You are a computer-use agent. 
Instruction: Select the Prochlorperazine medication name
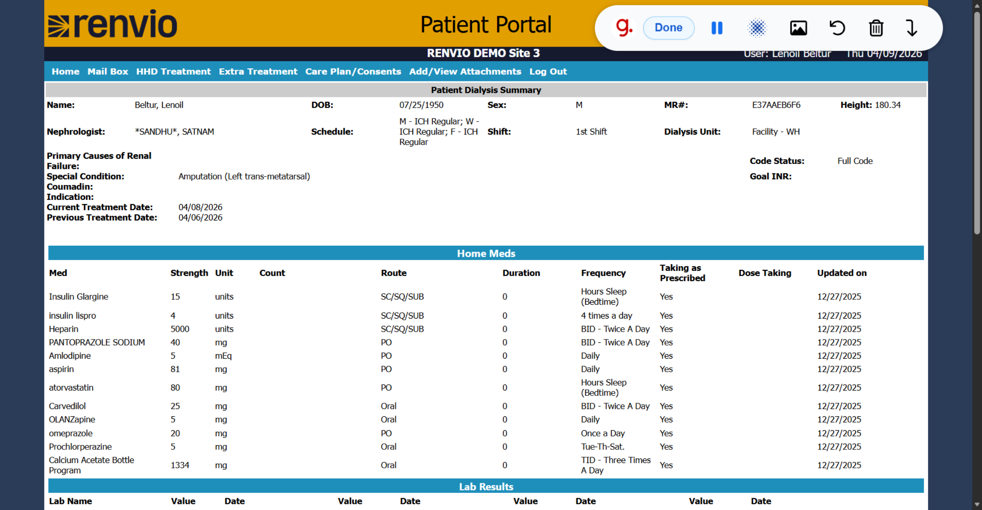pyautogui.click(x=80, y=447)
